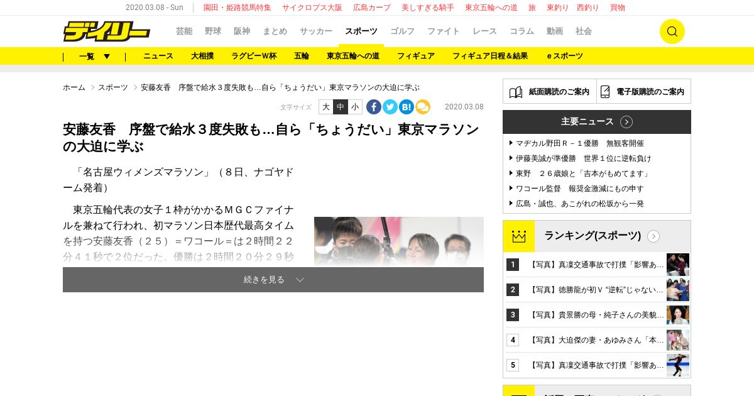
Task: Select the スポーツ tab
Action: (361, 31)
